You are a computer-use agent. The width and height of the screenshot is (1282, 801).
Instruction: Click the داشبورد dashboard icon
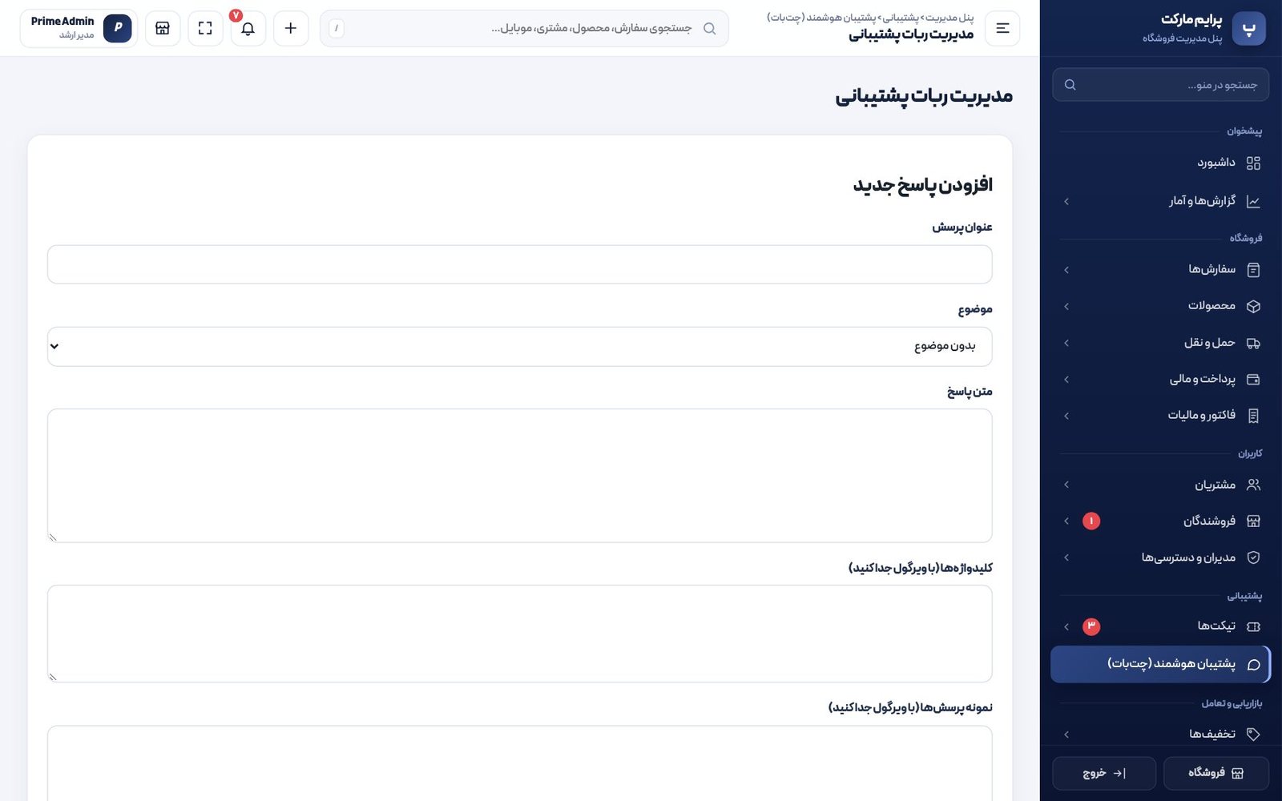pos(1254,163)
